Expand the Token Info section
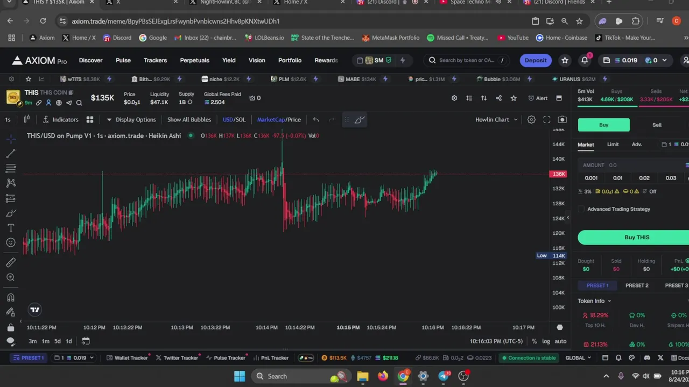Image resolution: width=689 pixels, height=387 pixels. pyautogui.click(x=594, y=301)
